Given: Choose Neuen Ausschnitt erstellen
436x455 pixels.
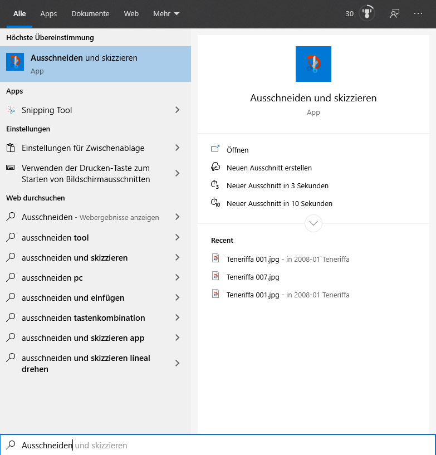Looking at the screenshot, I should [269, 168].
